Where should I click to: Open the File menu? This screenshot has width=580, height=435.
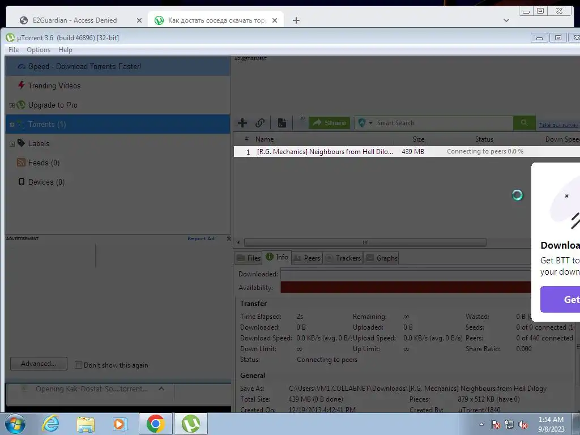14,50
